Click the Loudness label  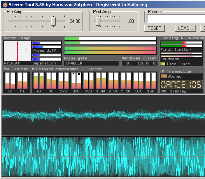tap(170, 59)
